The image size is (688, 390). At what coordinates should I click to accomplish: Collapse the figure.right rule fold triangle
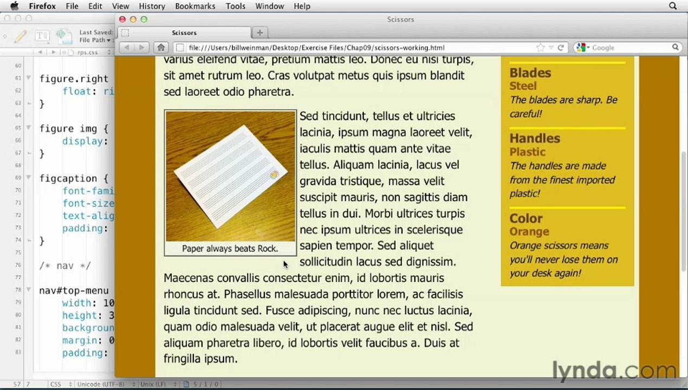coord(28,79)
